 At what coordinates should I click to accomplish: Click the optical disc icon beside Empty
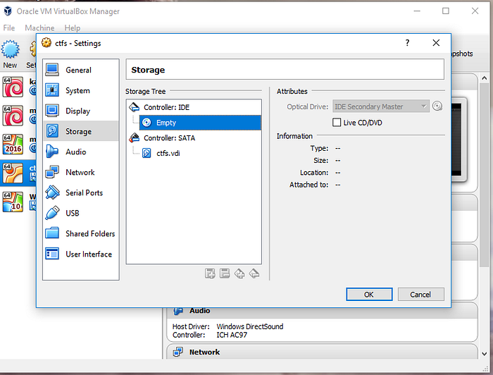pyautogui.click(x=146, y=123)
